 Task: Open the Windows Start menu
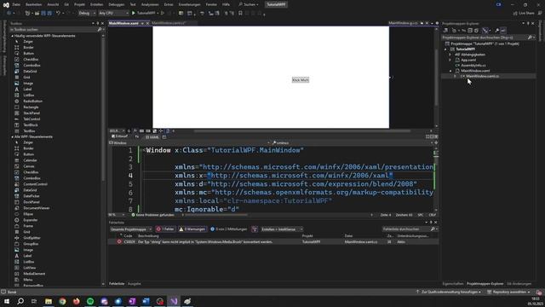click(x=7, y=301)
